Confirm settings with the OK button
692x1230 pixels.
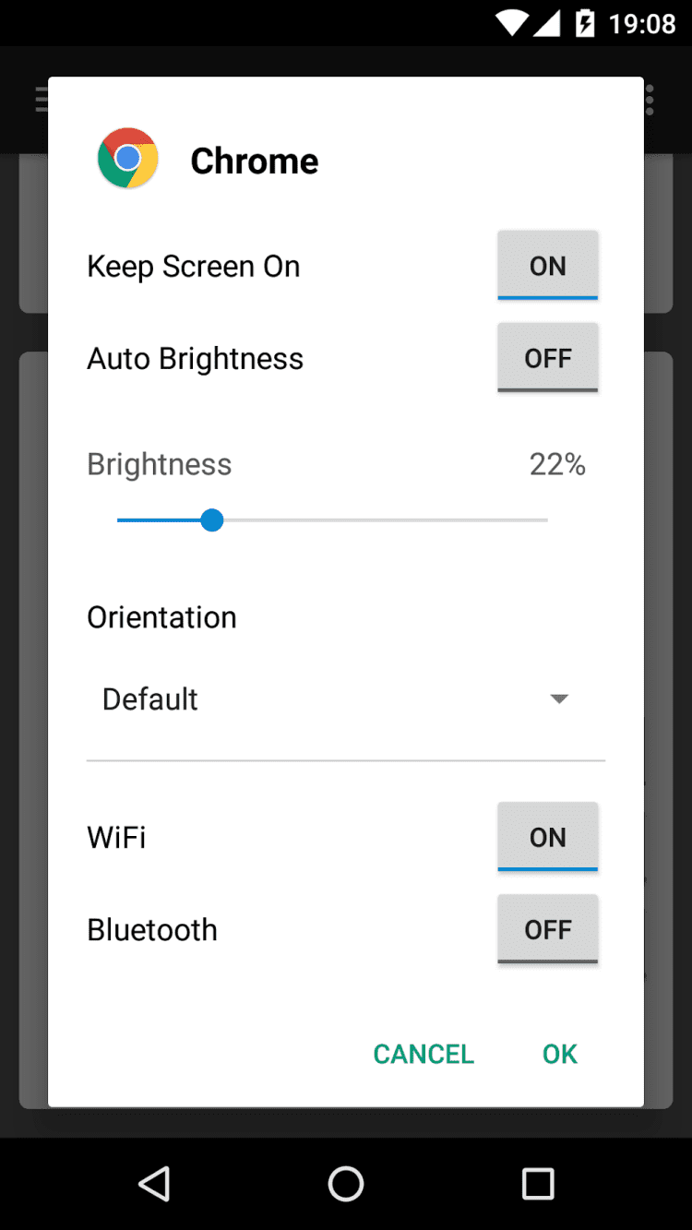click(x=559, y=1054)
